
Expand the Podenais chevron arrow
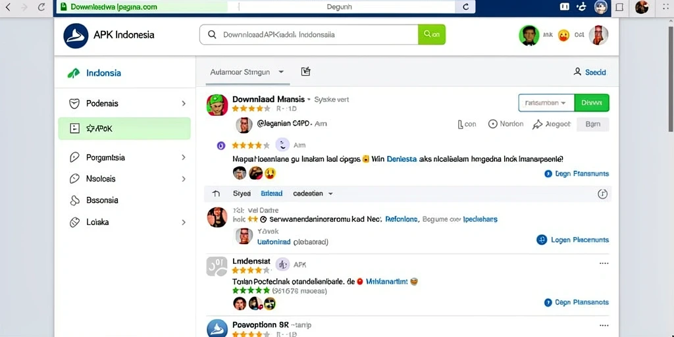coord(184,103)
